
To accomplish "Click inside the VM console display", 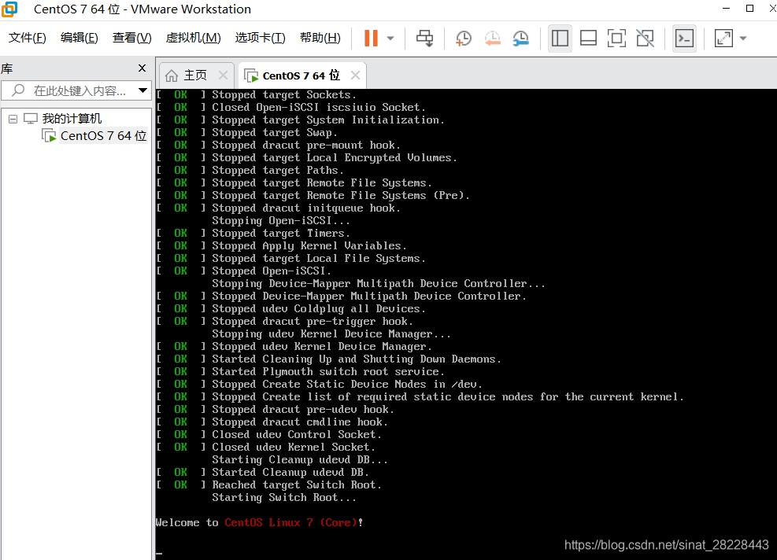I will (466, 324).
